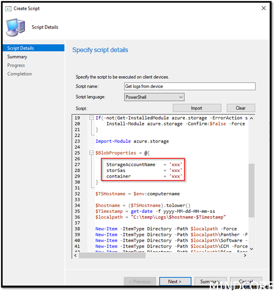
Task: Click the computer icon in the wizard header
Action: click(15, 27)
